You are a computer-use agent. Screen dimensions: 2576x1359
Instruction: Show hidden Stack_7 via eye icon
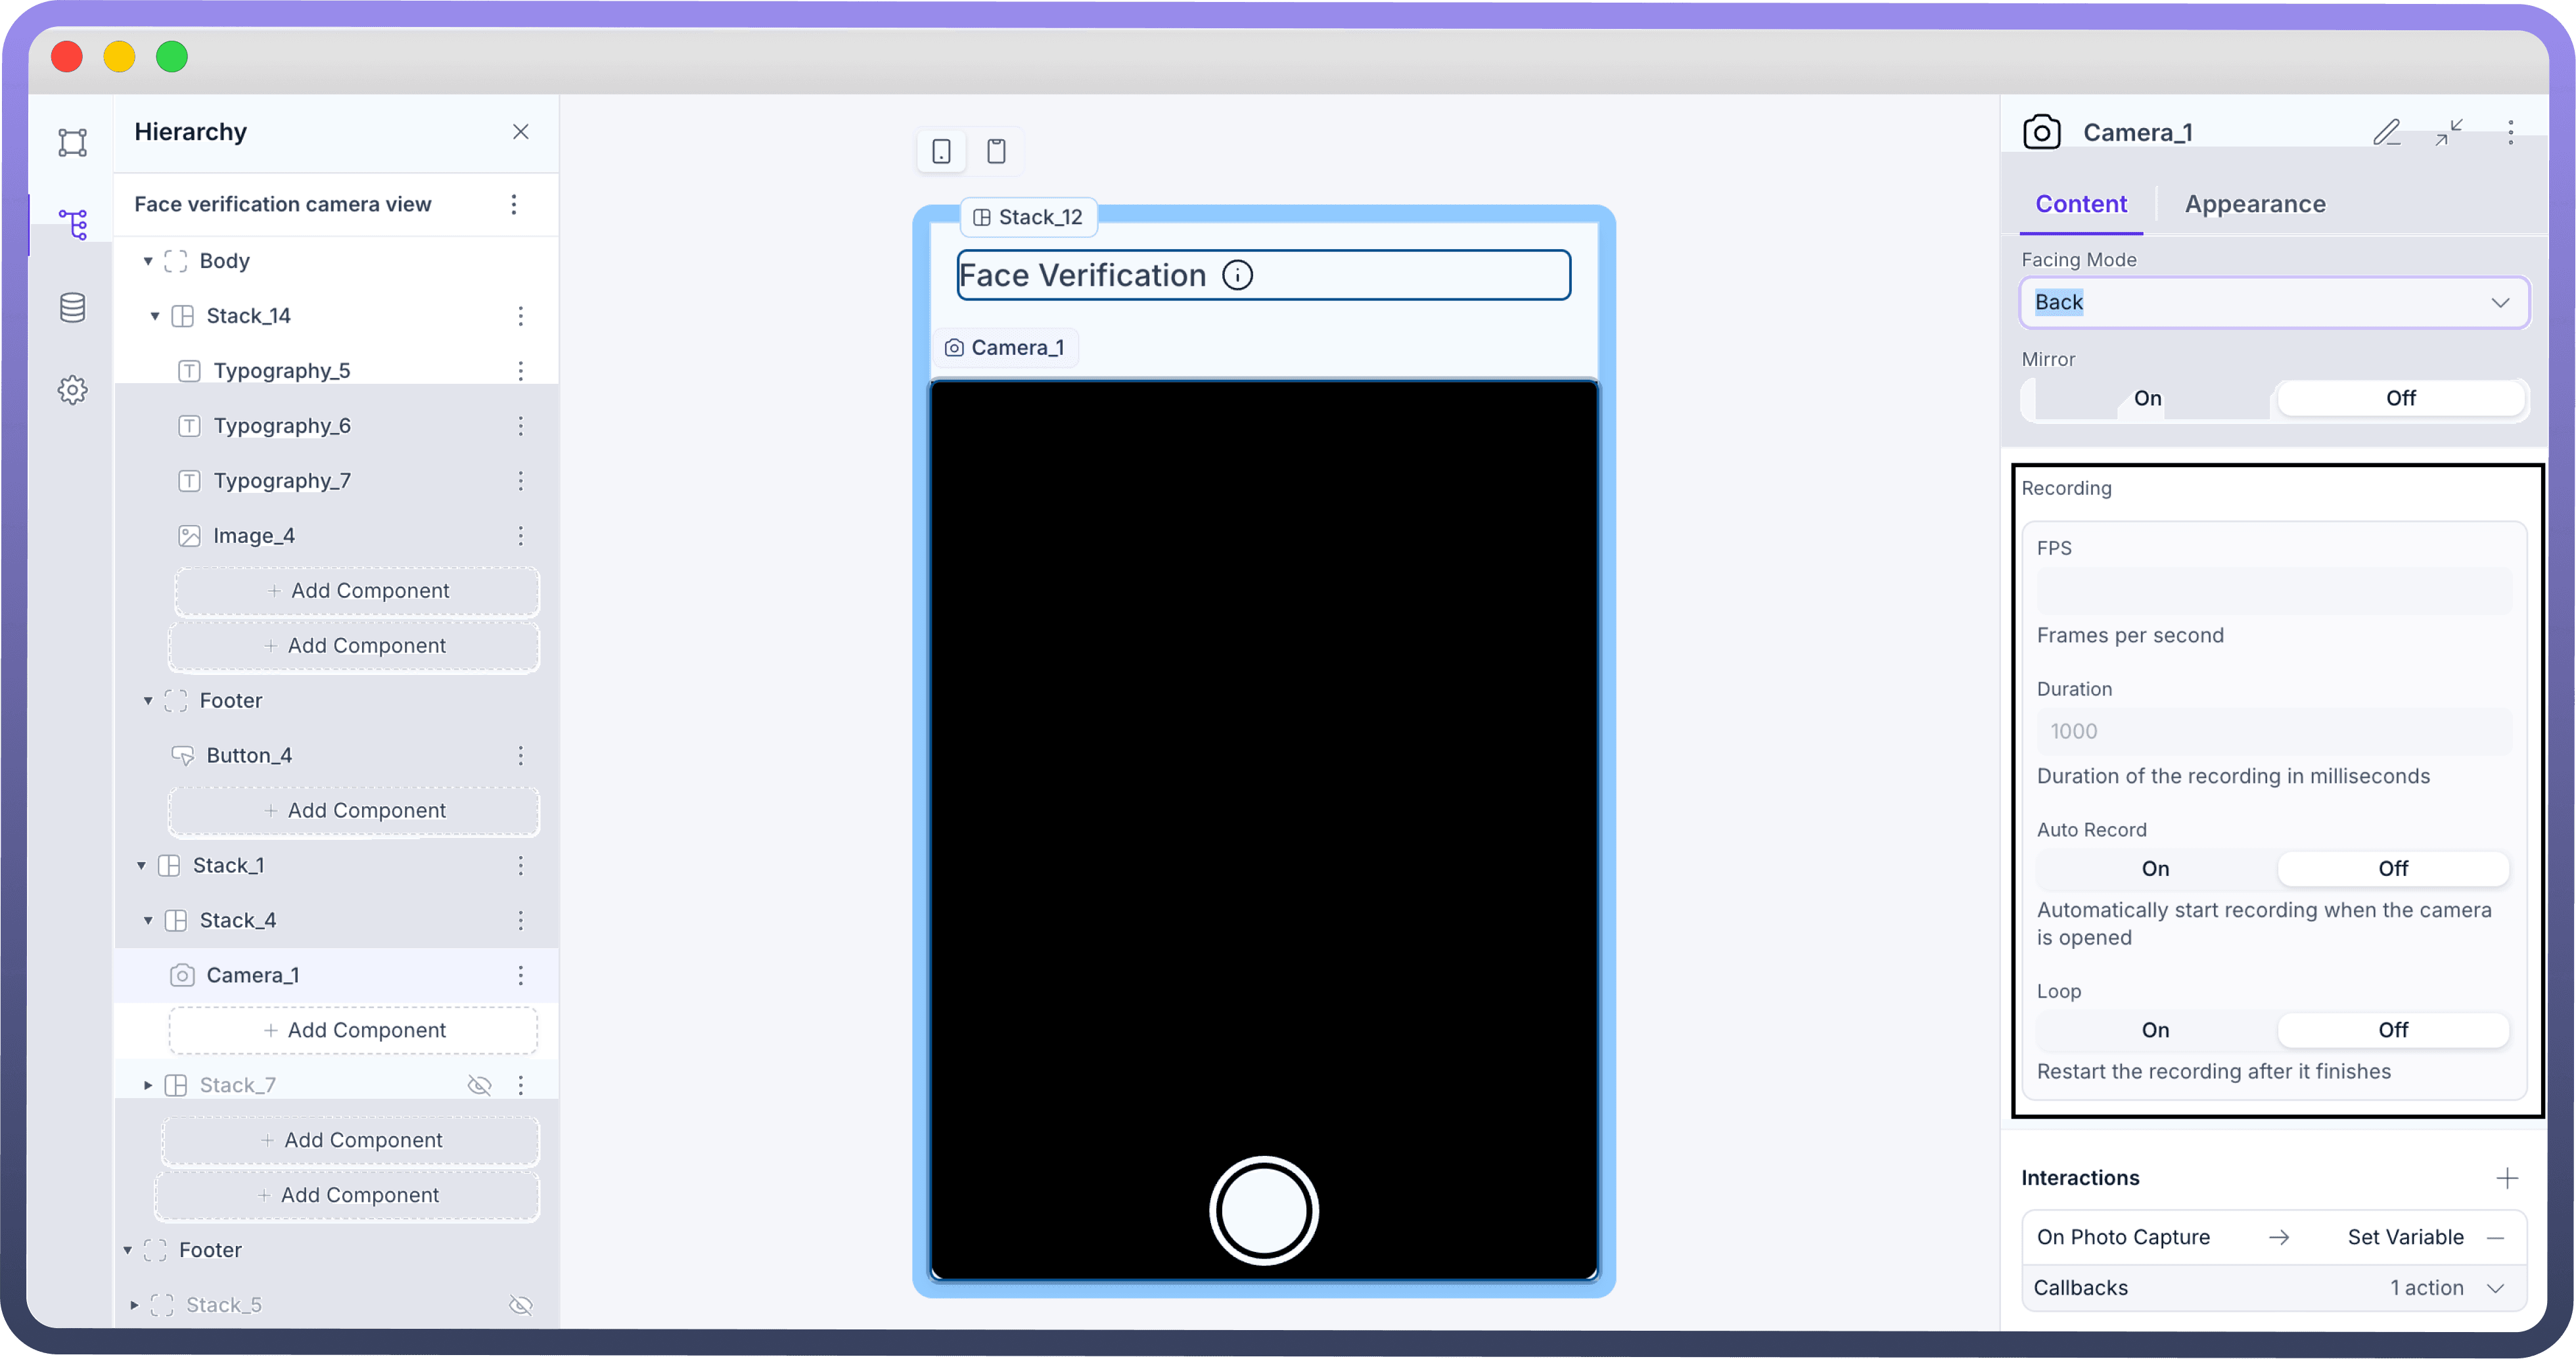[x=480, y=1085]
